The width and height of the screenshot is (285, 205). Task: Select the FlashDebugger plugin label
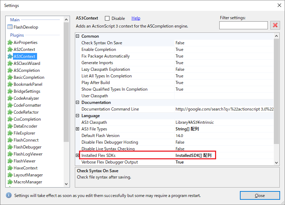27,147
